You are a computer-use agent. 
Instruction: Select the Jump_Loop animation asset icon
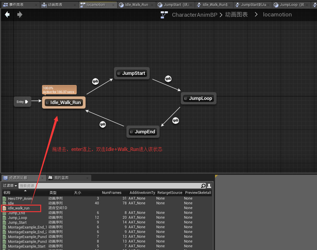(4, 218)
